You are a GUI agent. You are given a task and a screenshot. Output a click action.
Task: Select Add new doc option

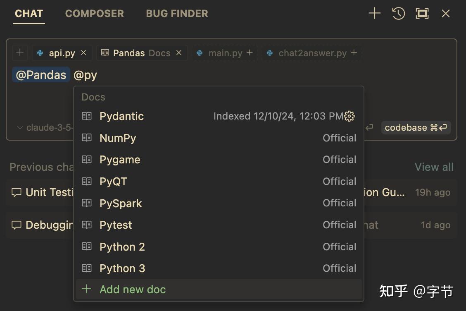tap(132, 289)
